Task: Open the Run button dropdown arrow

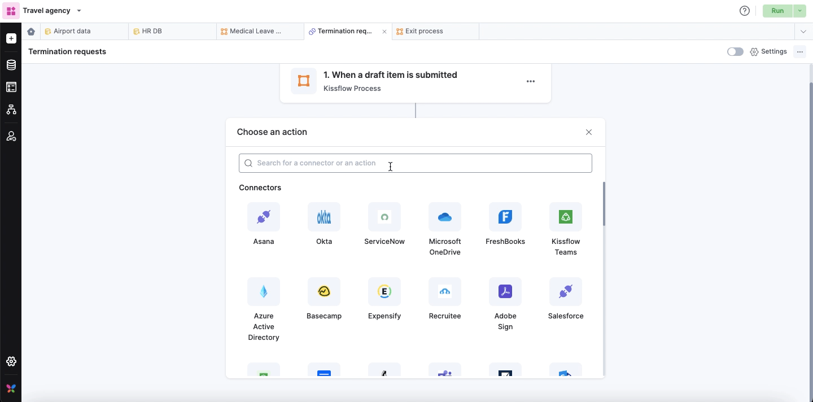Action: tap(799, 11)
